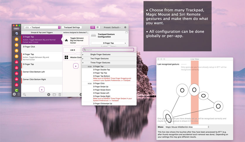Expand Single Finger Gestures group

point(83,55)
